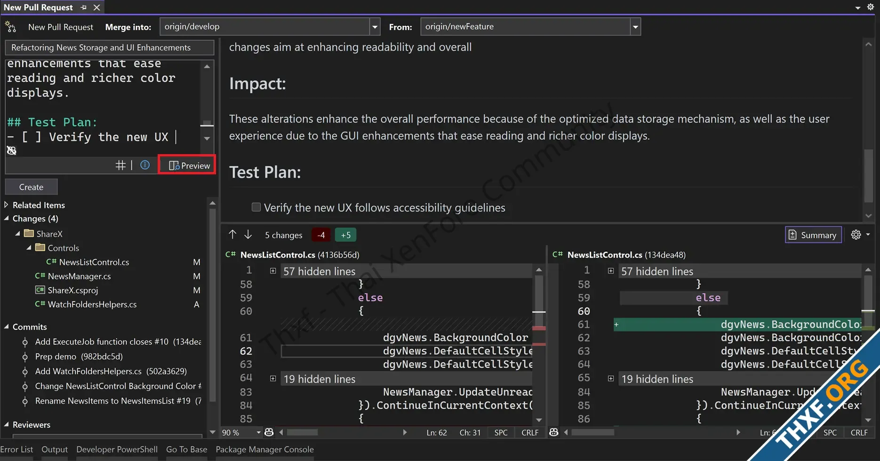Click right pane CRLF line ending indicator

pos(859,432)
